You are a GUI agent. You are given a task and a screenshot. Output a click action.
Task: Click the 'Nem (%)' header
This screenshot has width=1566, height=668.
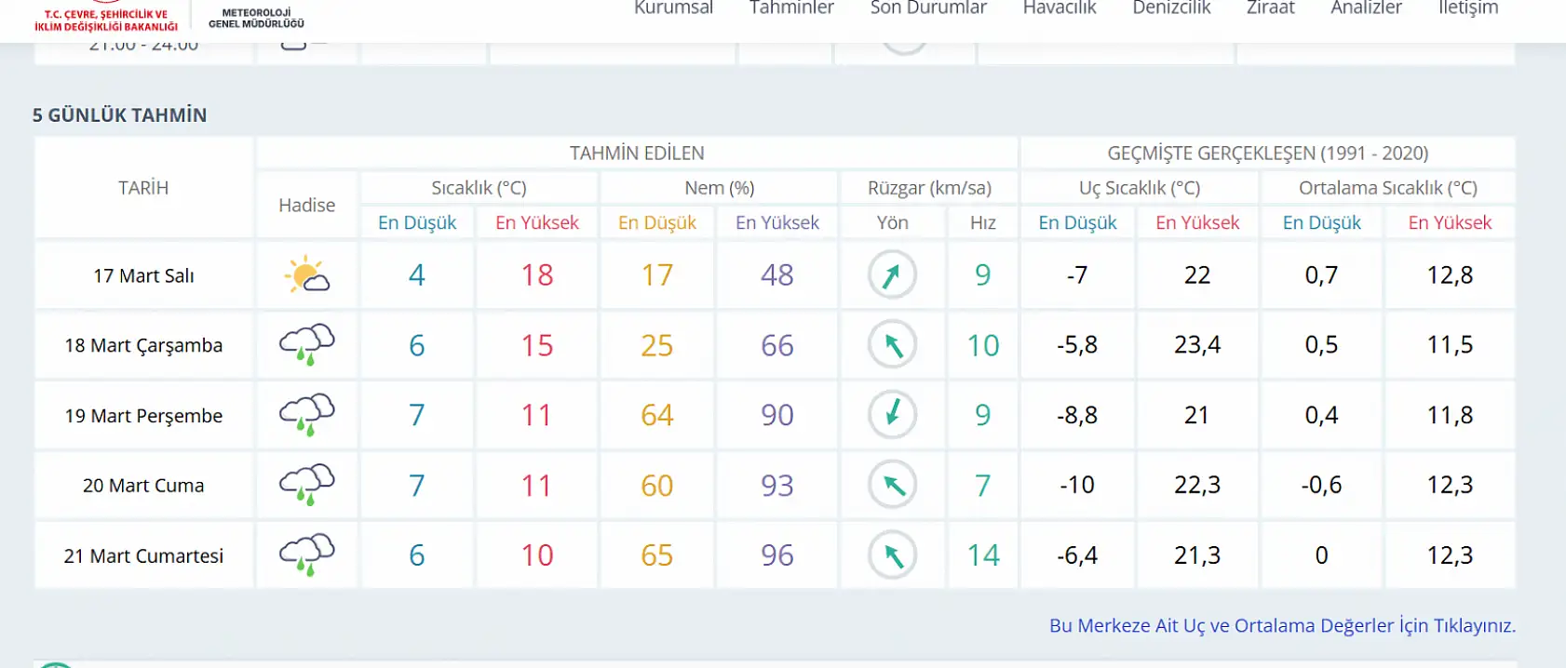coord(719,188)
